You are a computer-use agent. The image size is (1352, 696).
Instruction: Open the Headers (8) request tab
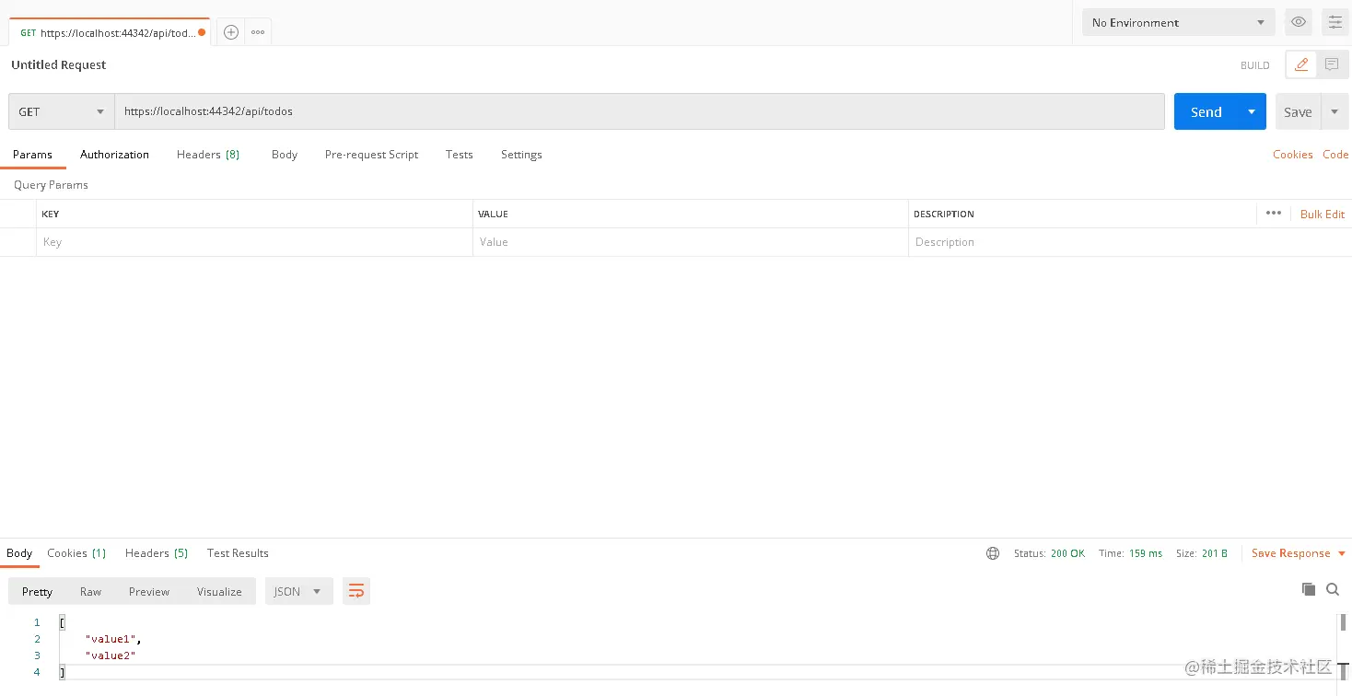[x=208, y=155]
